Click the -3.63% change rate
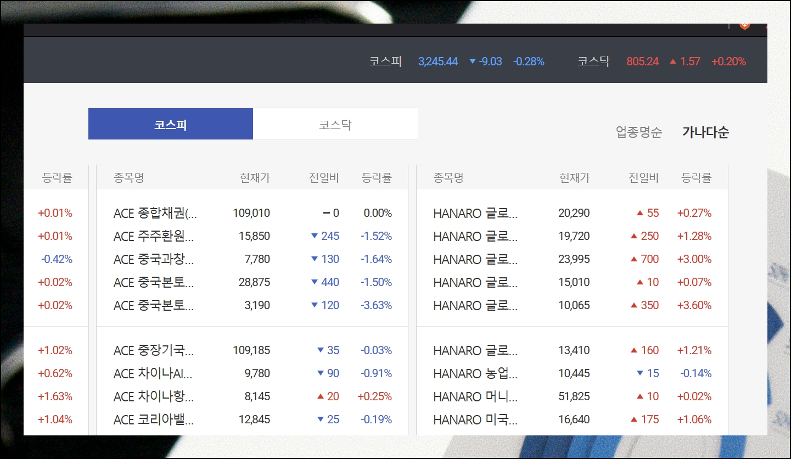This screenshot has height=459, width=791. [376, 305]
